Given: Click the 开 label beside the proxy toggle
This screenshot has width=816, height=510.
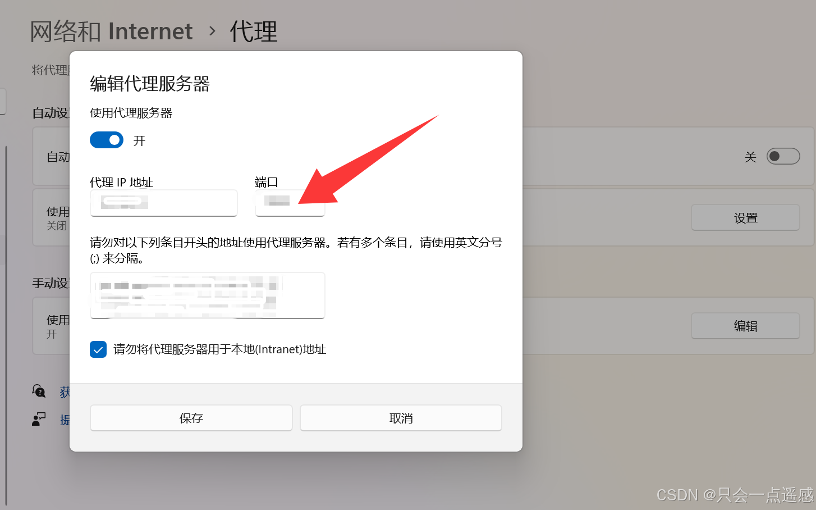Looking at the screenshot, I should point(139,140).
